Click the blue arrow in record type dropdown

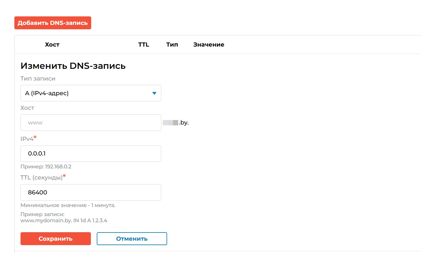(154, 93)
